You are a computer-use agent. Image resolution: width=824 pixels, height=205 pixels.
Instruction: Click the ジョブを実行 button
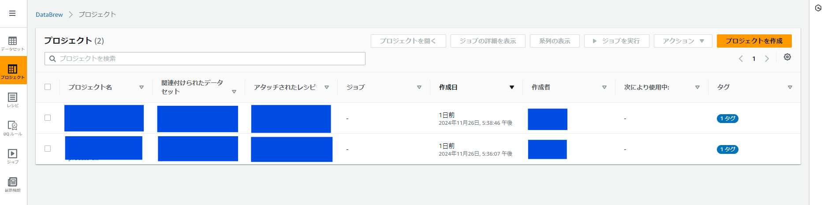click(617, 41)
